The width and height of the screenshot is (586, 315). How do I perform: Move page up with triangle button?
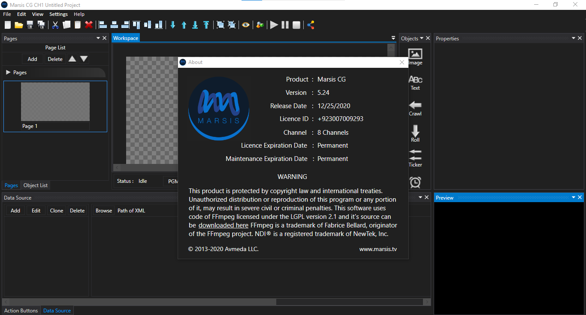(72, 59)
